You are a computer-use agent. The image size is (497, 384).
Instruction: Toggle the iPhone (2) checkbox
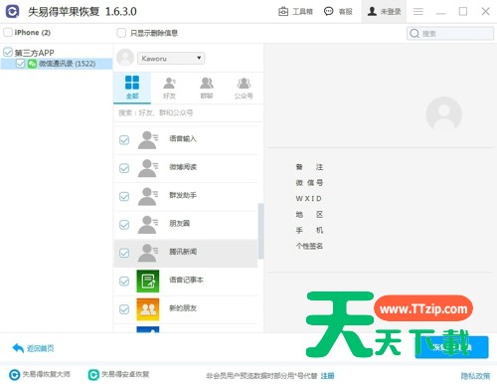click(8, 32)
